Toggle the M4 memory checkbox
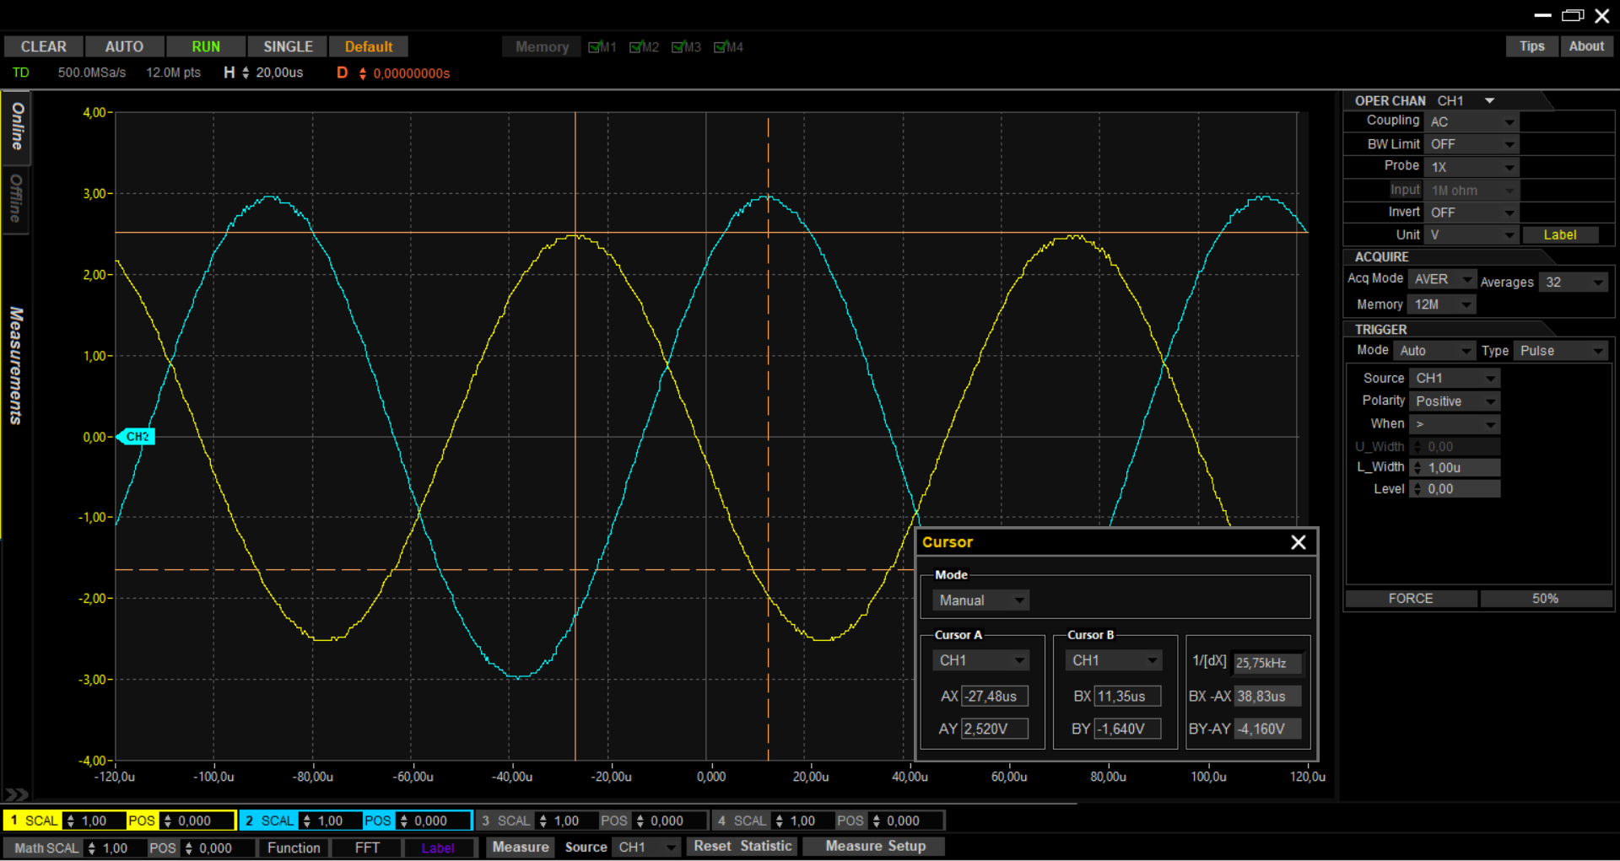The height and width of the screenshot is (861, 1620). click(720, 47)
